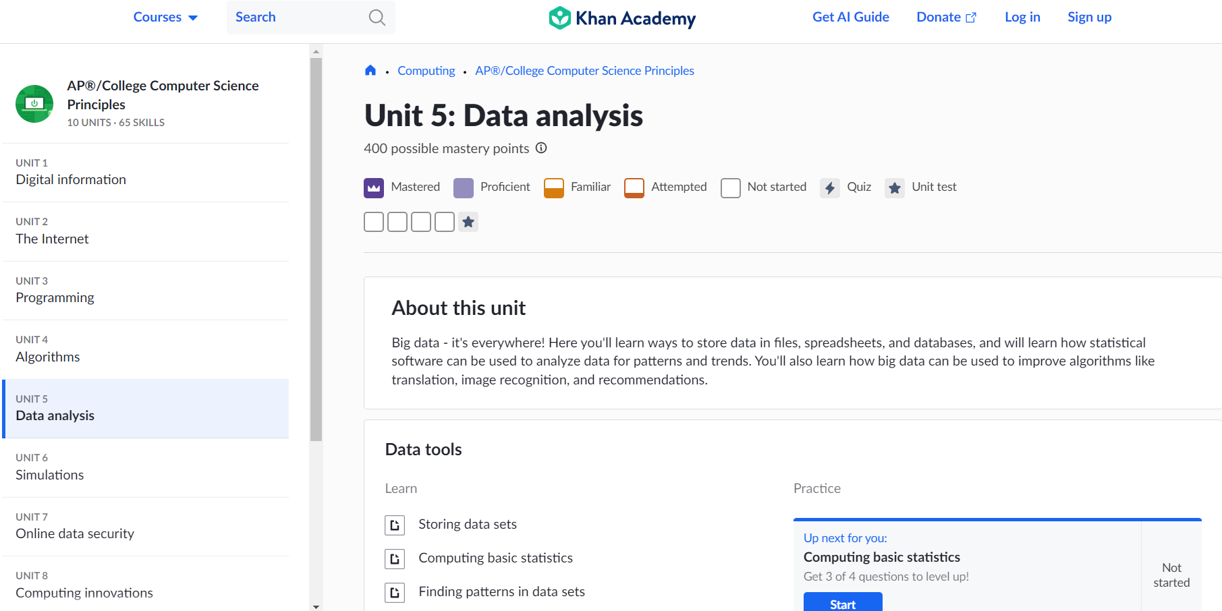Open Unit 4 Algorithms

tap(146, 349)
